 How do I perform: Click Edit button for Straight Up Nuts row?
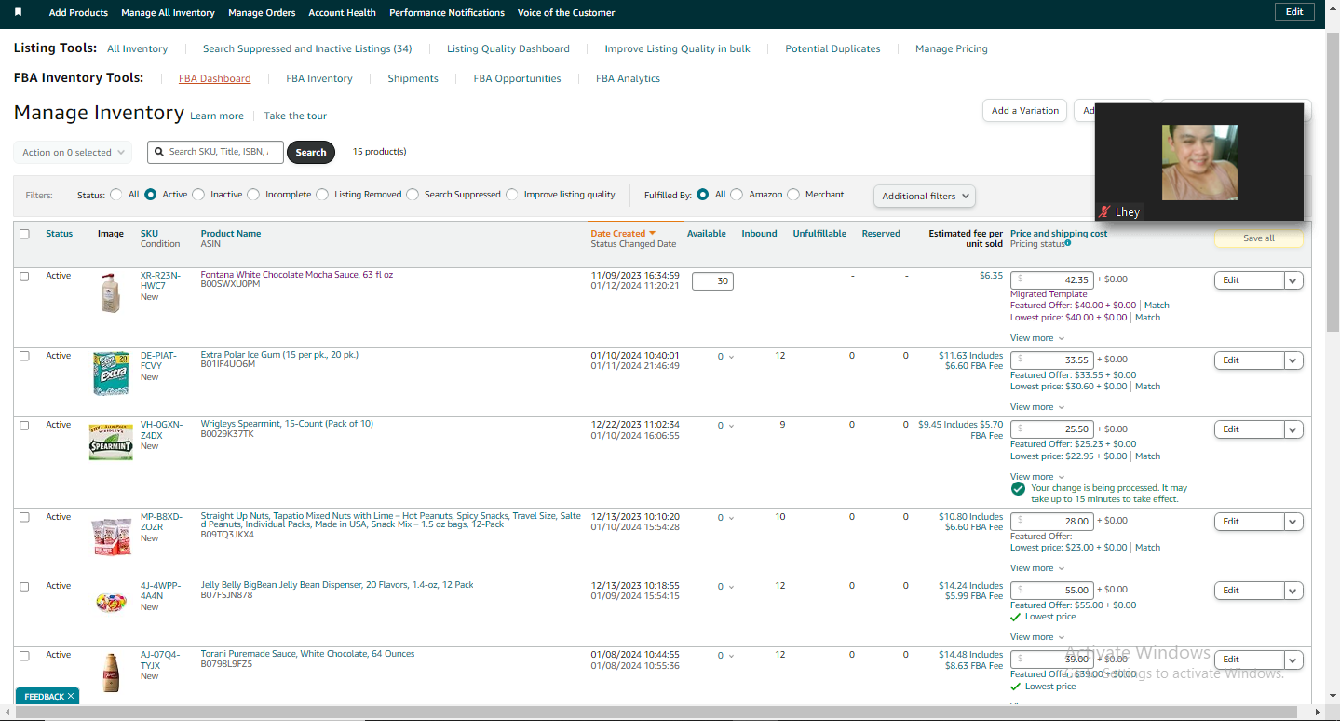[x=1250, y=522]
